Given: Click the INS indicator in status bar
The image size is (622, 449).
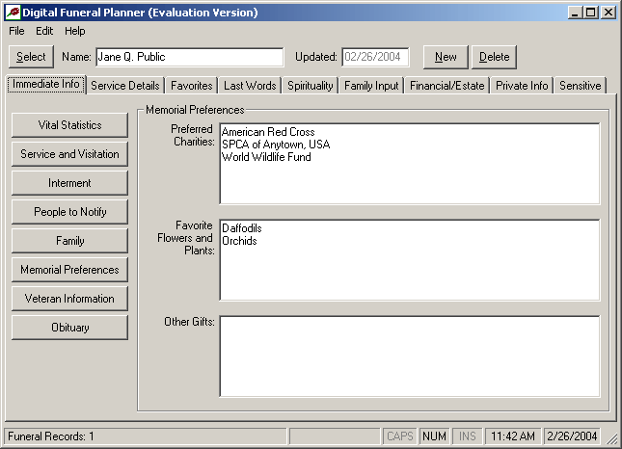Looking at the screenshot, I should click(468, 436).
